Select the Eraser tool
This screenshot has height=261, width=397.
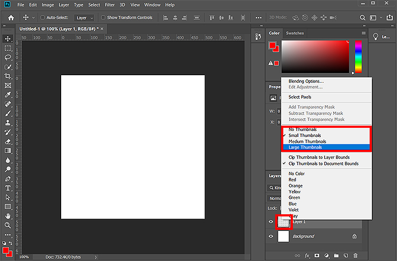tap(8, 141)
